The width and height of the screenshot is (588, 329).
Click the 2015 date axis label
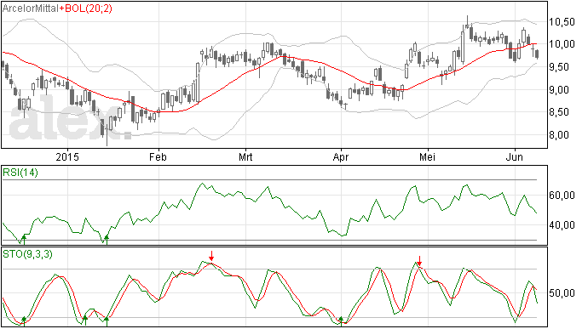coord(67,156)
